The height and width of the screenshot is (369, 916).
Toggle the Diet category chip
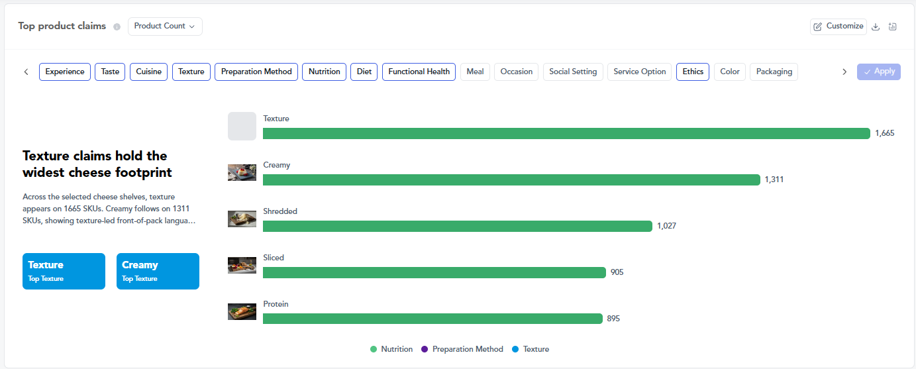[364, 72]
